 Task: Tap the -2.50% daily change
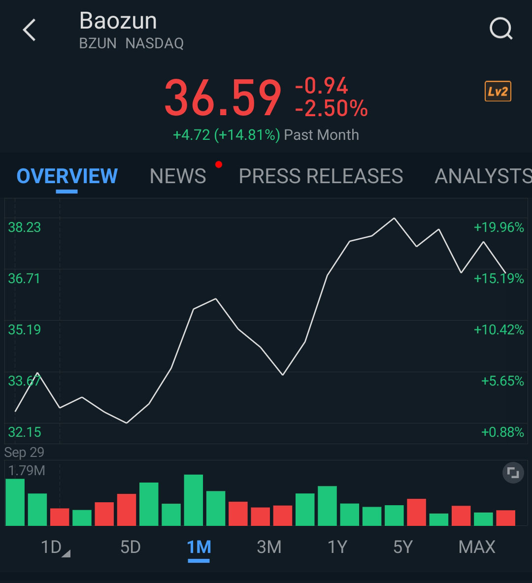[332, 108]
